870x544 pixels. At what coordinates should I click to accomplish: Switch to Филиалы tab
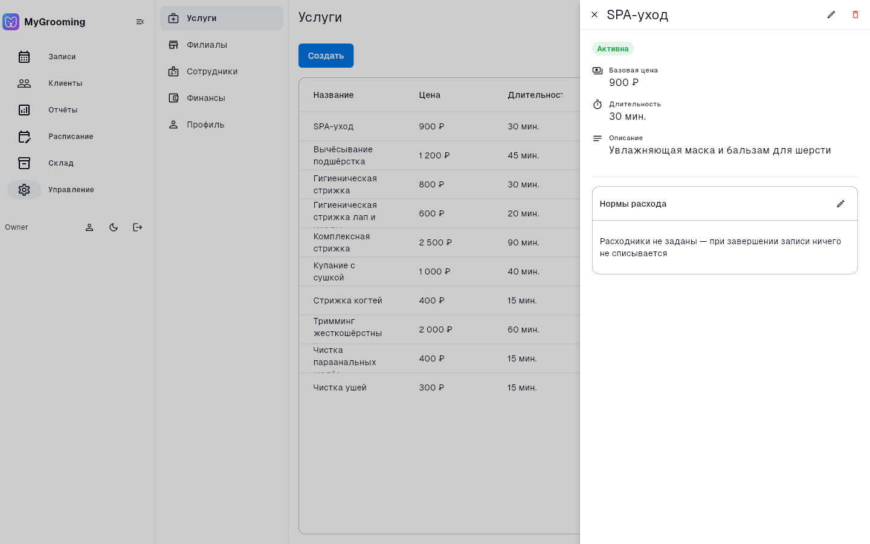pyautogui.click(x=222, y=45)
